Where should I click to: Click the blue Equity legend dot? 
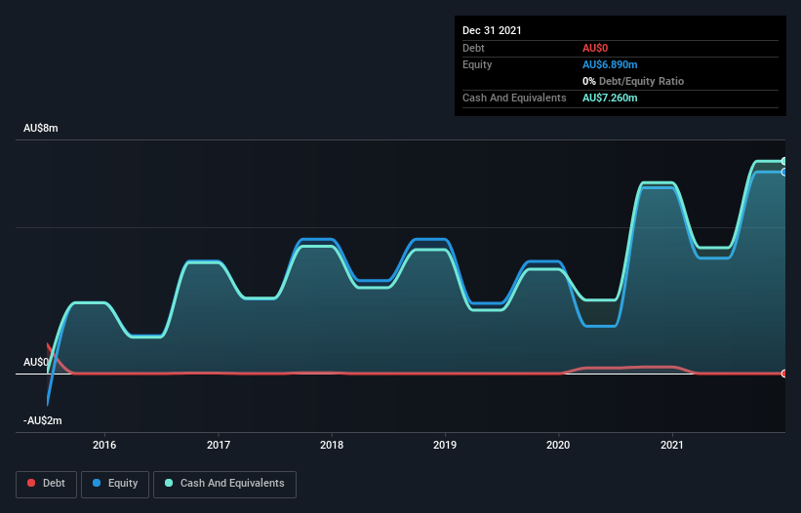click(97, 483)
